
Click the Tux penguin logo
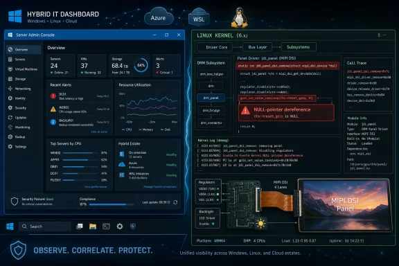pos(239,17)
